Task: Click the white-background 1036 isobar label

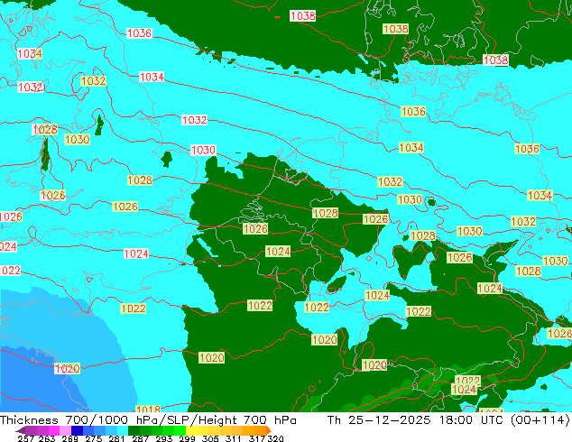Action: tap(139, 33)
